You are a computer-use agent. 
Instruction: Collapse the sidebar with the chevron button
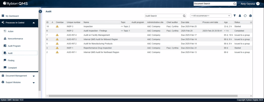(x=40, y=11)
